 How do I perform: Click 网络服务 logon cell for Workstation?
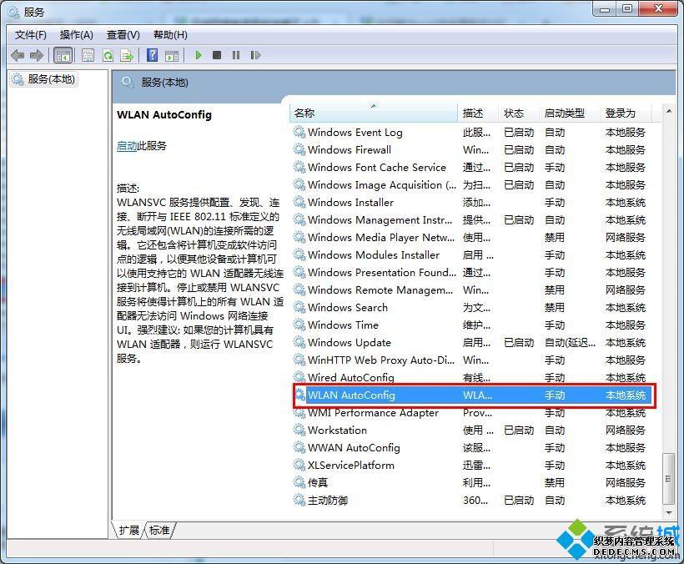click(625, 430)
